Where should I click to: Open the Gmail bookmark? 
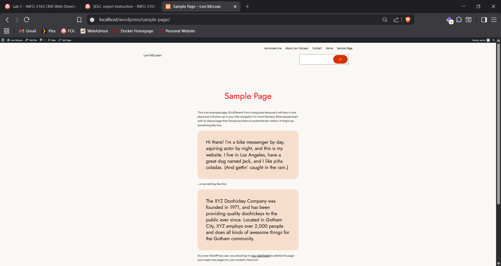tap(28, 31)
